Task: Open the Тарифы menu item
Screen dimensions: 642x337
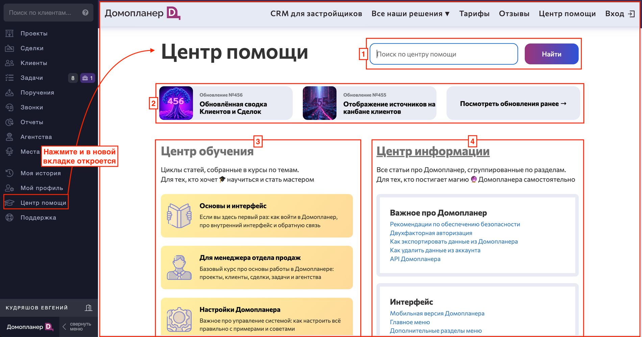Action: (x=474, y=14)
